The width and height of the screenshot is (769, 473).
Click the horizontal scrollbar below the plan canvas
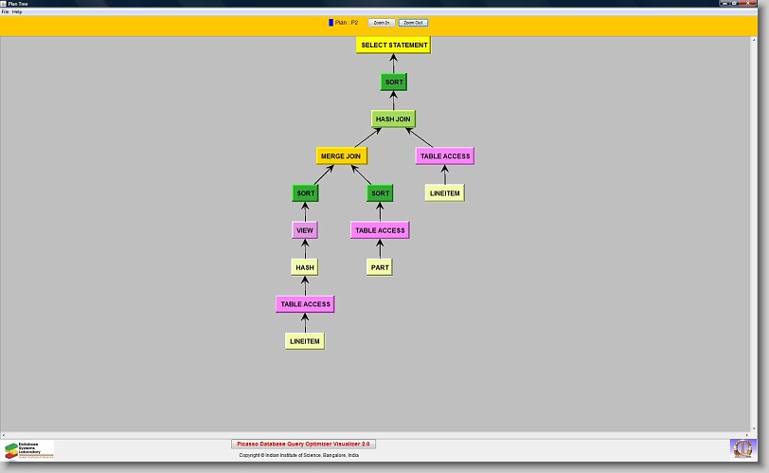[x=379, y=435]
